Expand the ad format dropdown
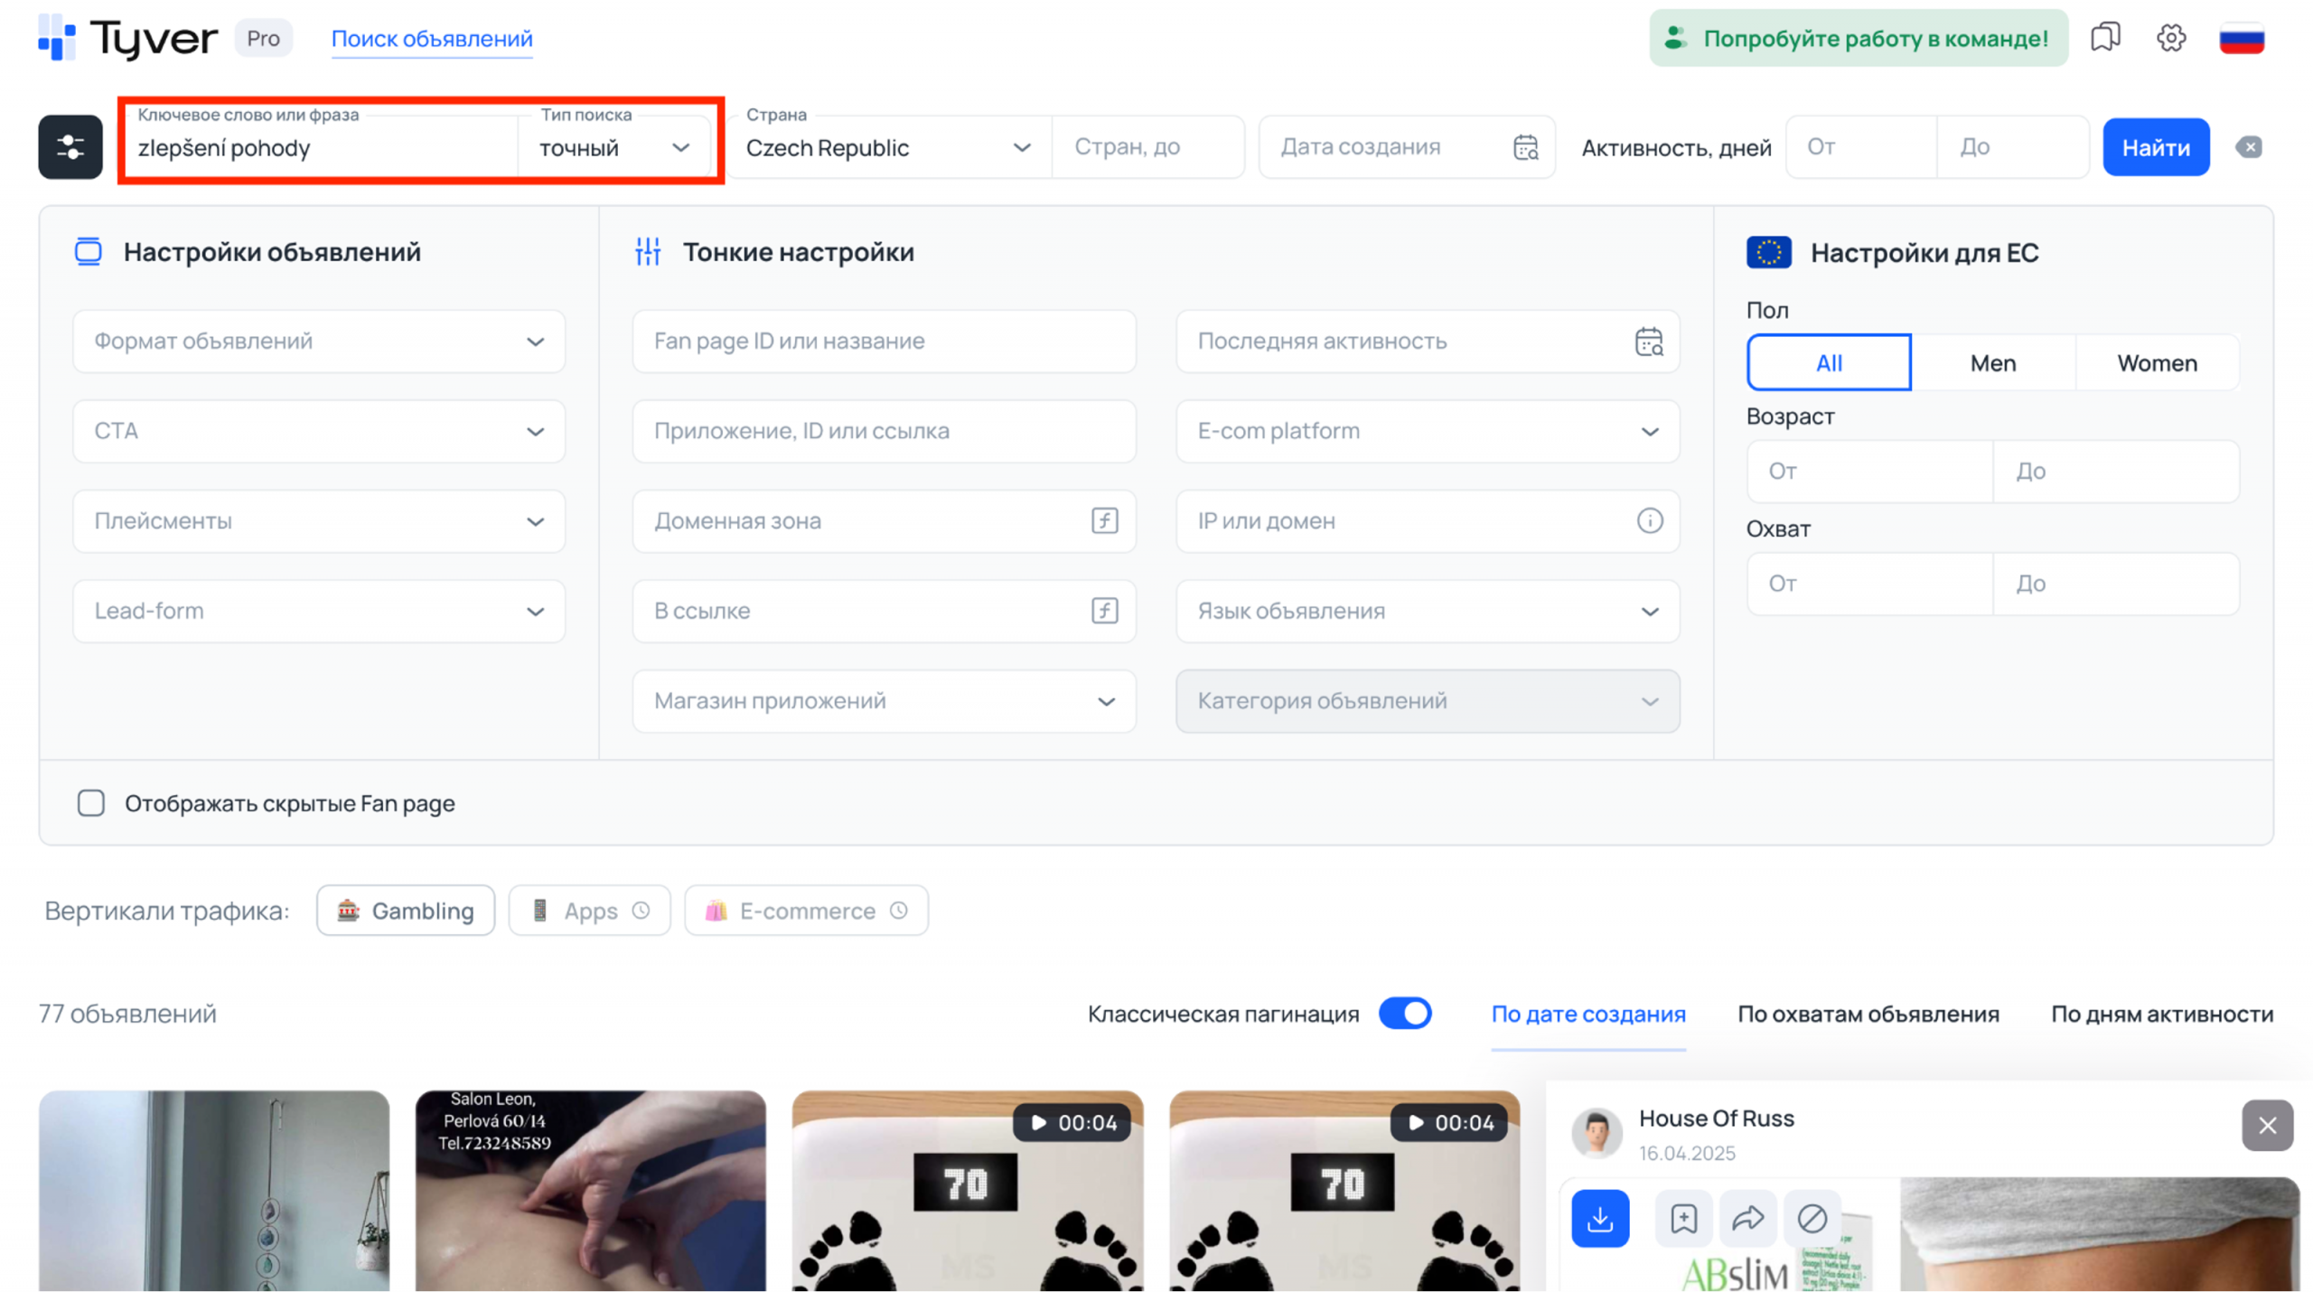This screenshot has height=1292, width=2313. tap(318, 341)
